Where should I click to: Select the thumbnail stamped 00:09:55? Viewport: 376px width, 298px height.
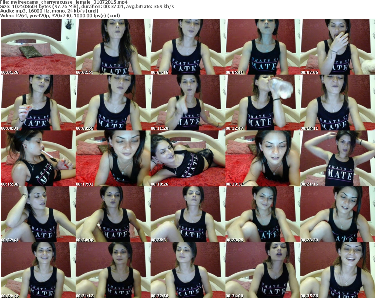click(x=113, y=103)
